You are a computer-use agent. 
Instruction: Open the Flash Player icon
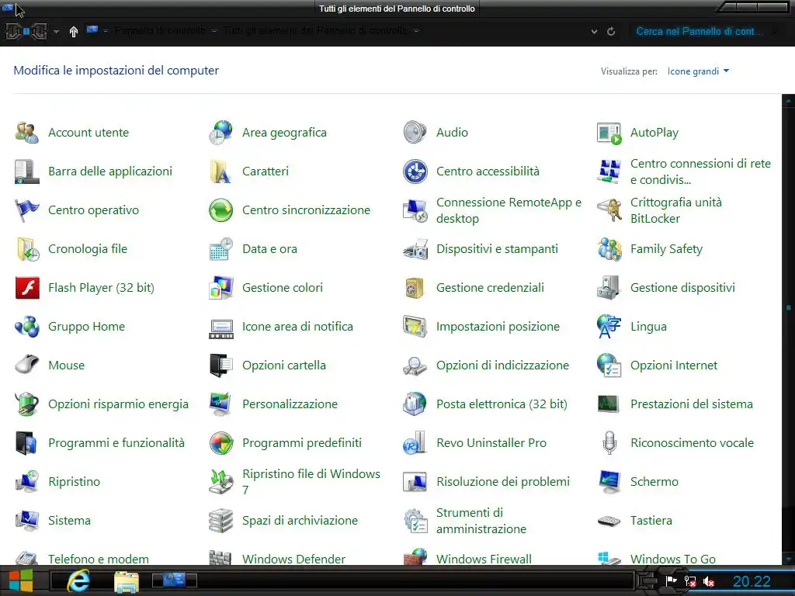pos(27,288)
